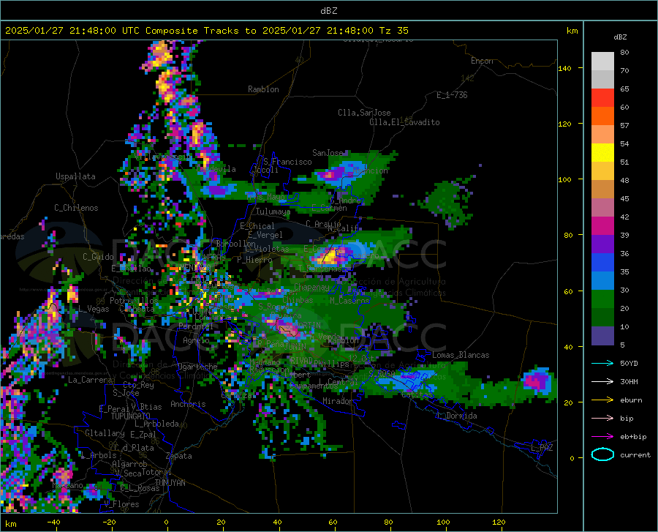Select the yellow legend swatch between 54 and 51

coord(602,153)
